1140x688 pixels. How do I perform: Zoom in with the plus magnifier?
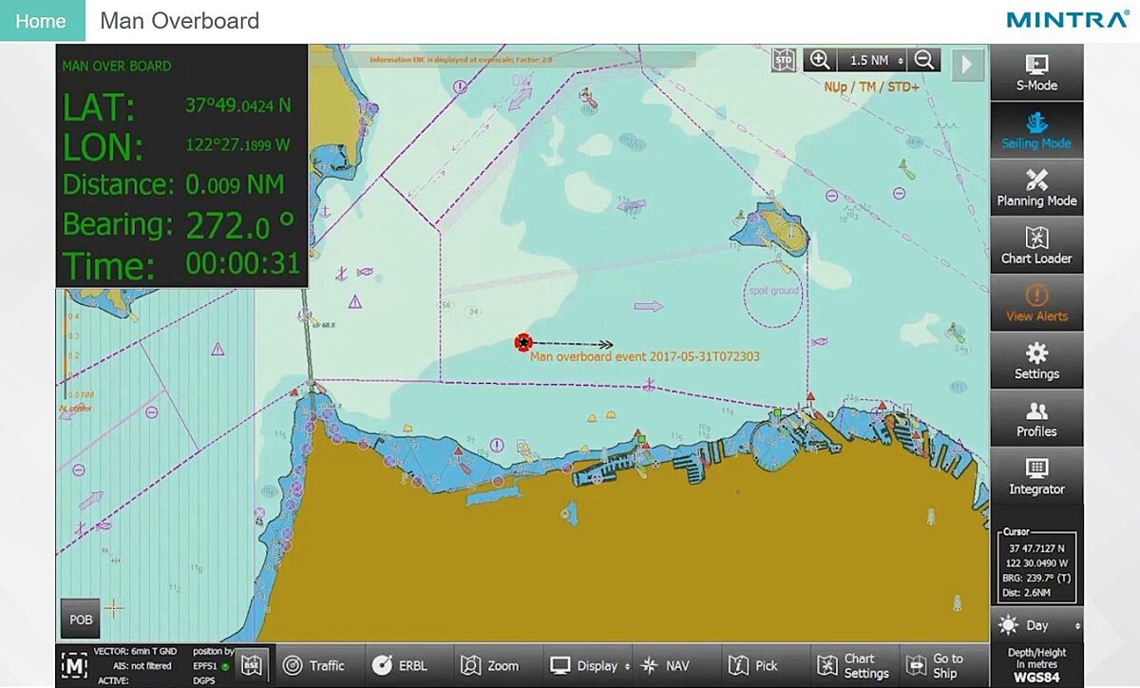click(819, 60)
